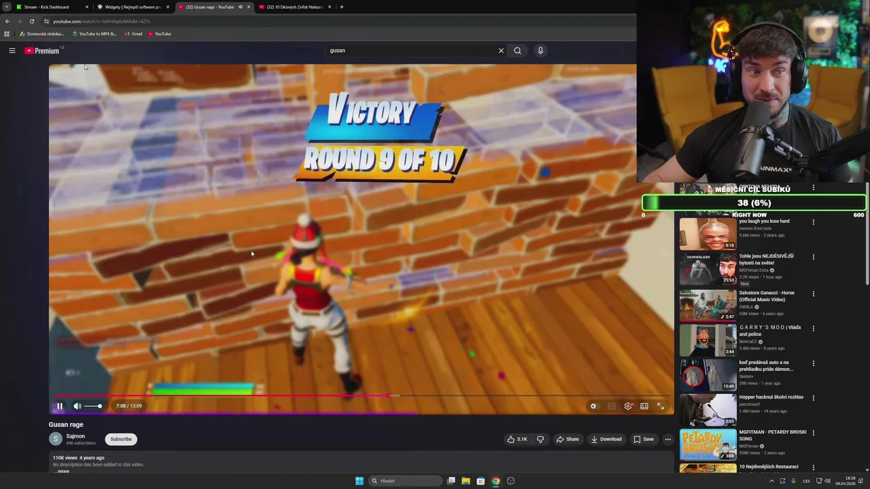This screenshot has width=870, height=489.
Task: Open options menu for 'Hopper hacknul' video
Action: (x=813, y=398)
